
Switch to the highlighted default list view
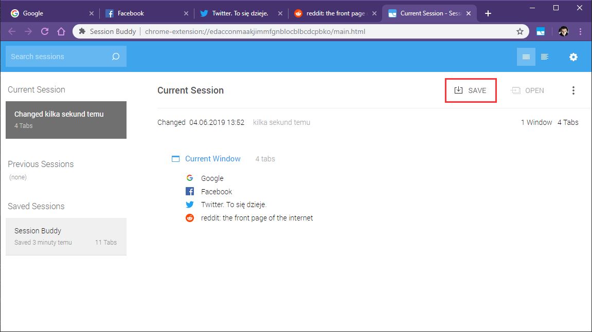pos(526,57)
